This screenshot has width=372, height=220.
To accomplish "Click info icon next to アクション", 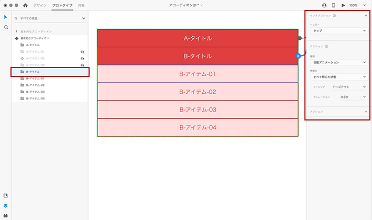I will (x=326, y=47).
